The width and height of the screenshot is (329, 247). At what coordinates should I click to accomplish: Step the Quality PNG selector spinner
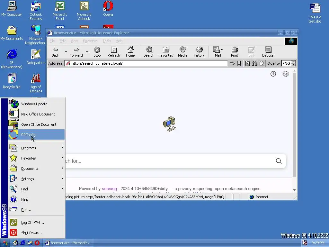[294, 63]
